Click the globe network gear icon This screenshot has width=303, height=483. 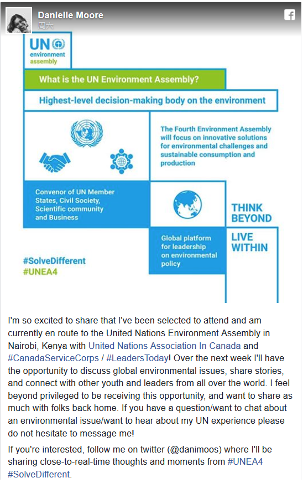point(122,161)
